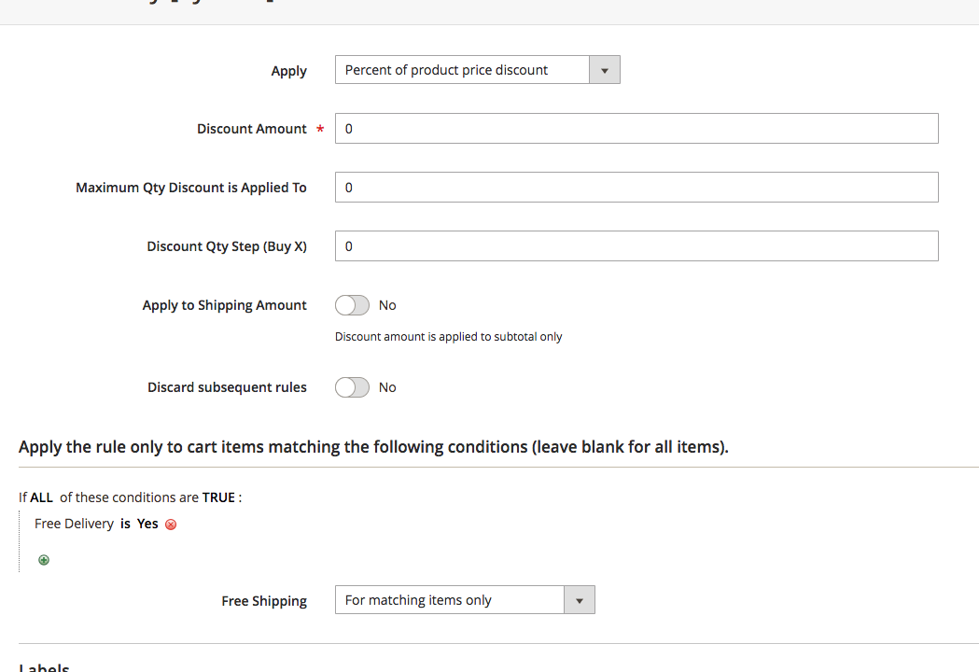This screenshot has width=979, height=672.
Task: Change the Yes value of Free Delivery condition
Action: pyautogui.click(x=147, y=524)
